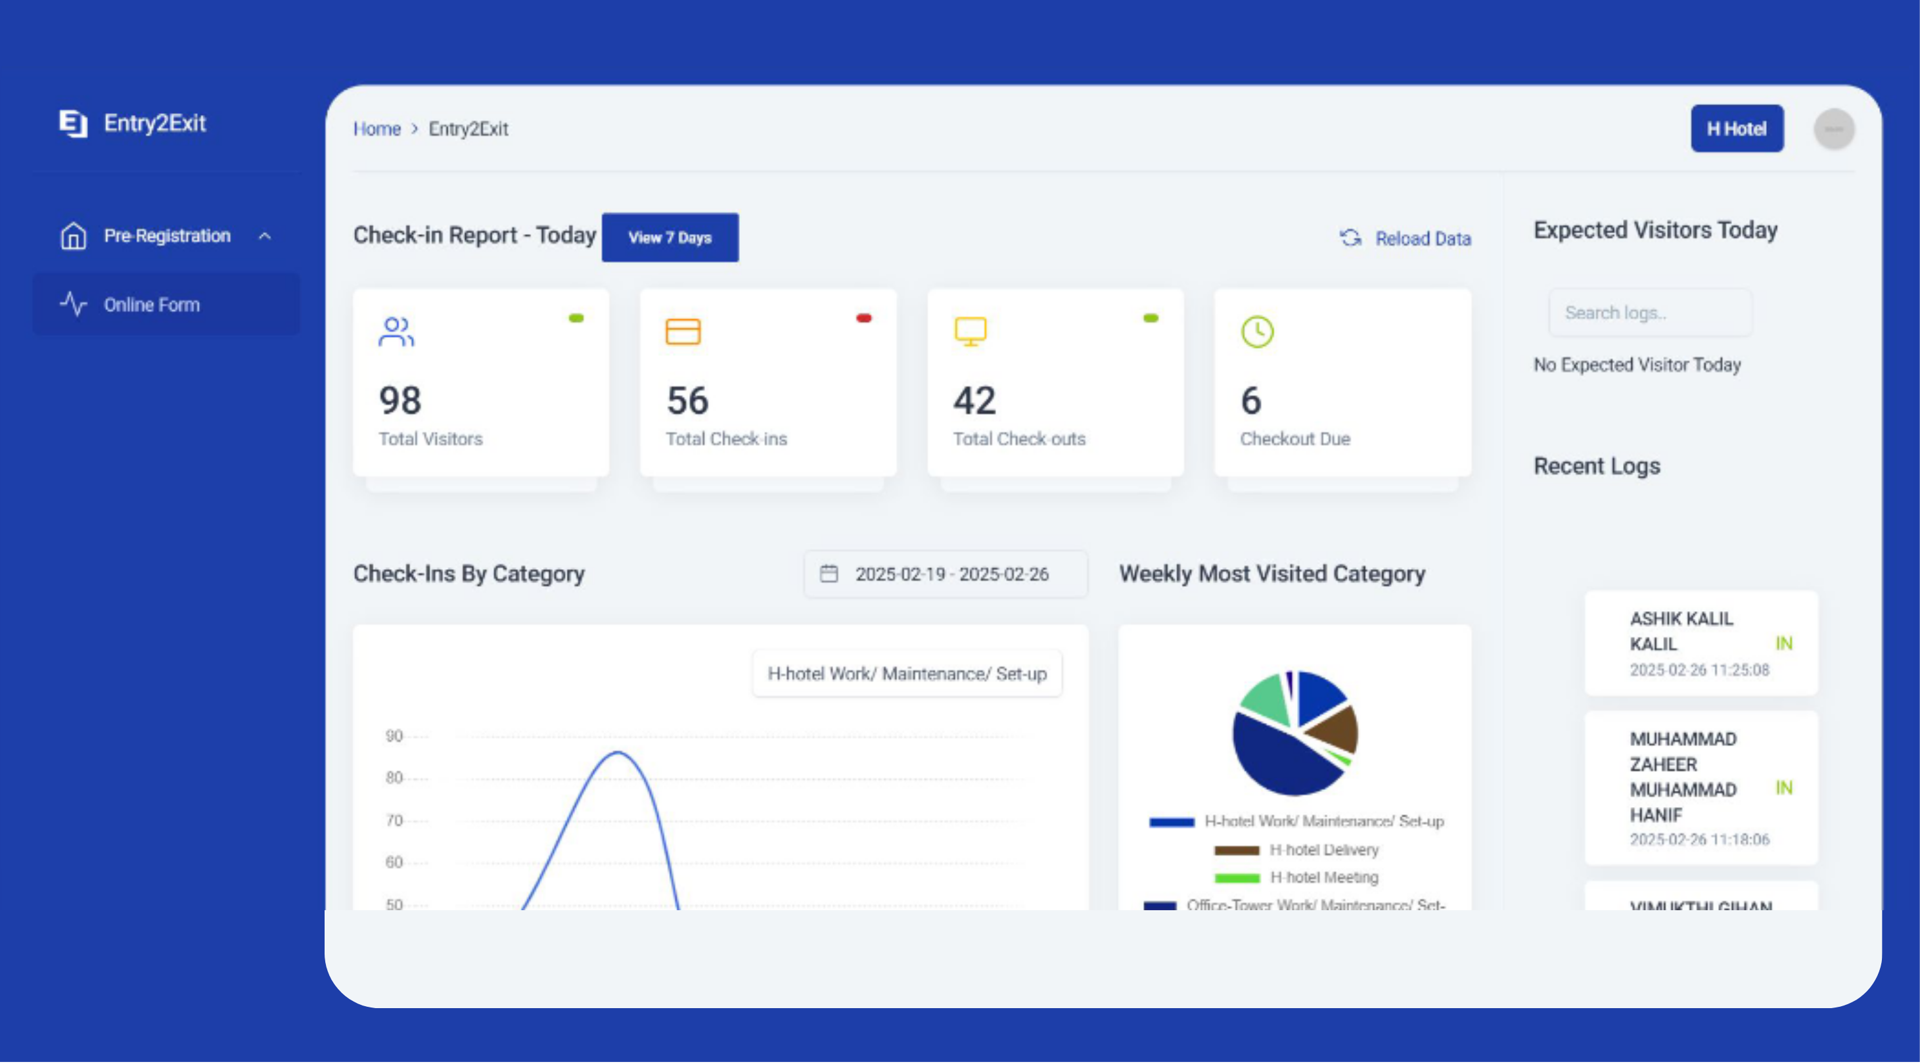Screen dimensions: 1920x1064
Task: Click the Total Visitors people icon
Action: [x=396, y=332]
